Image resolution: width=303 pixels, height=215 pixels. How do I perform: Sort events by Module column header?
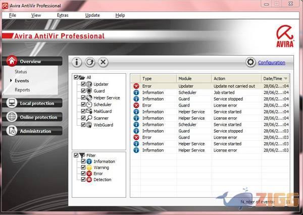(194, 79)
